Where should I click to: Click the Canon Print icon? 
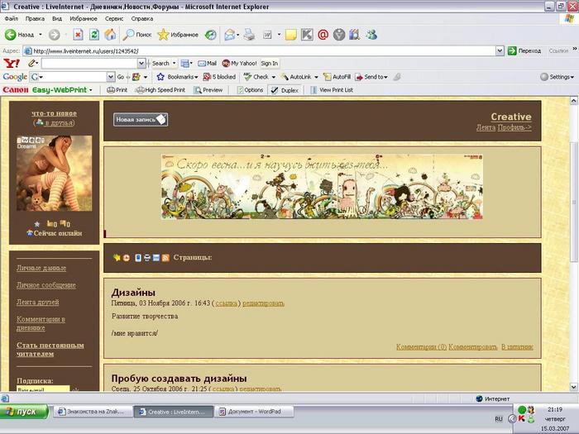click(x=116, y=90)
